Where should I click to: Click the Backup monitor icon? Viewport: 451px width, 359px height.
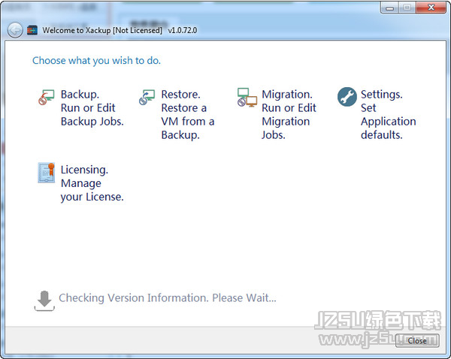tap(47, 97)
